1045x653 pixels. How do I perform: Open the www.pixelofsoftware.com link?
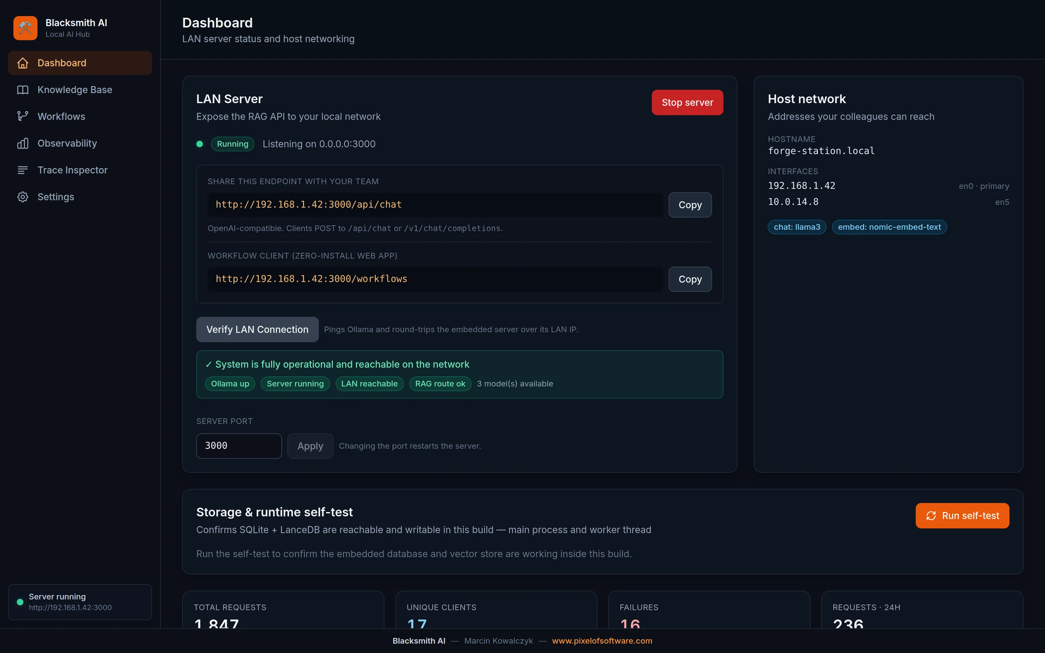pyautogui.click(x=602, y=641)
